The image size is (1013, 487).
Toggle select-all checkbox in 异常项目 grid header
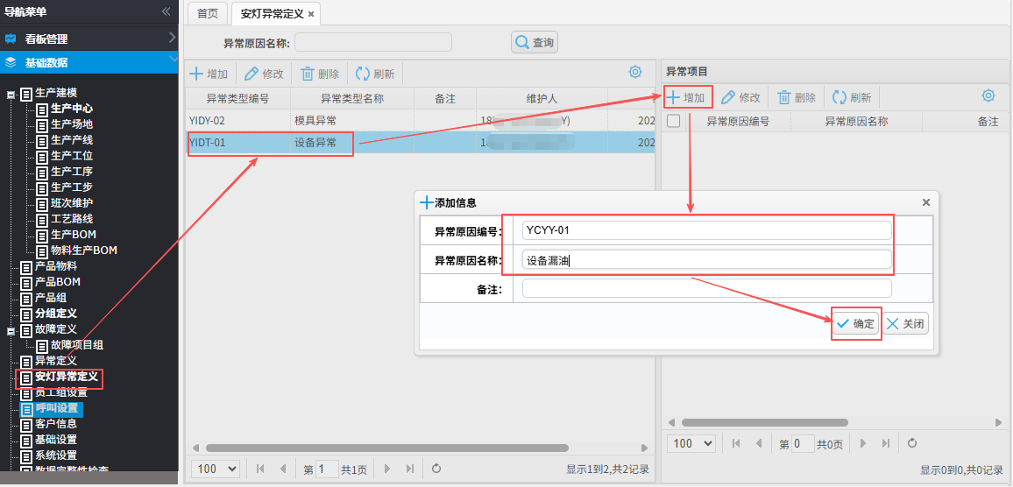click(674, 122)
